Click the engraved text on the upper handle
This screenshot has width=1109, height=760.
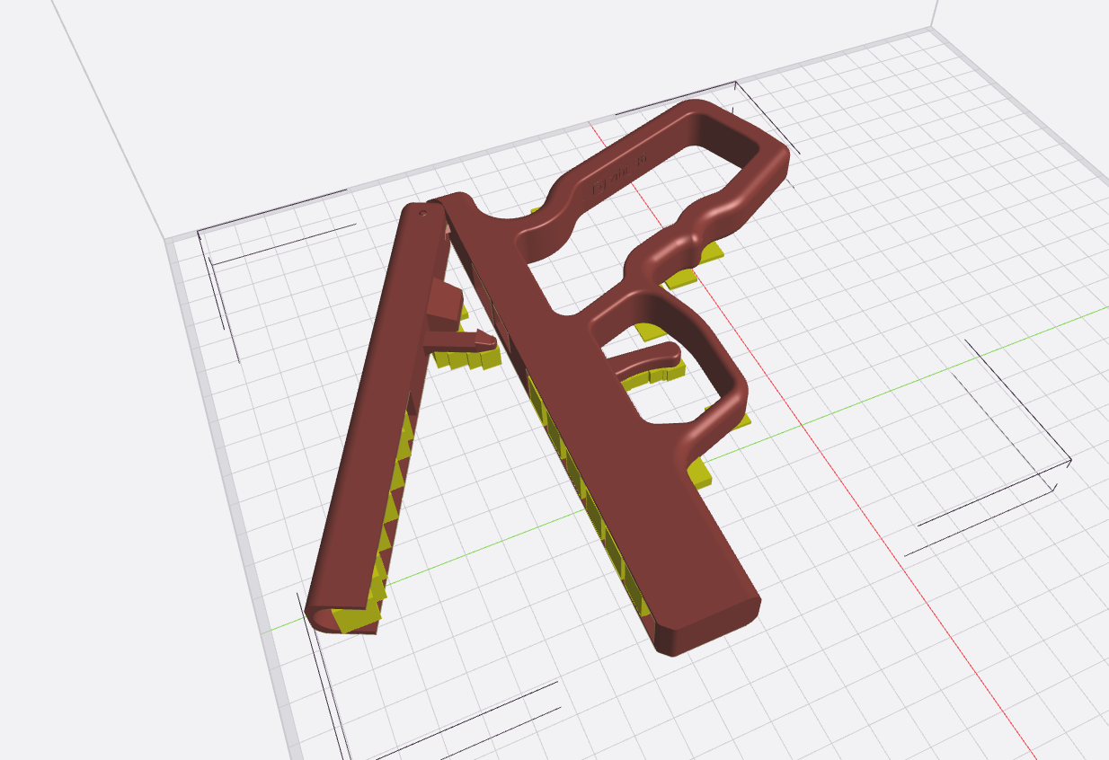click(619, 176)
